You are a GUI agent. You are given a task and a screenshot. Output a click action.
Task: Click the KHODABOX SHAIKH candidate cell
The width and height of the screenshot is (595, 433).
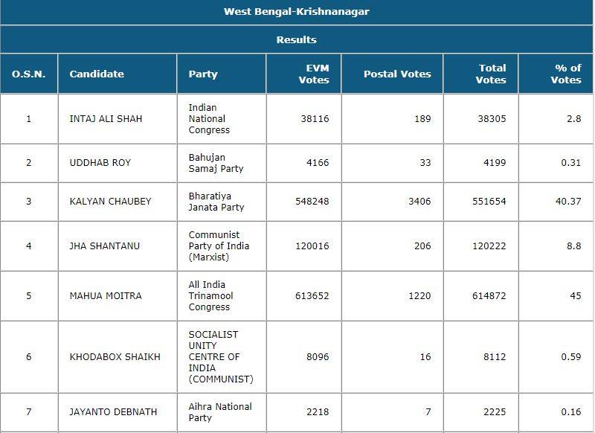point(115,357)
